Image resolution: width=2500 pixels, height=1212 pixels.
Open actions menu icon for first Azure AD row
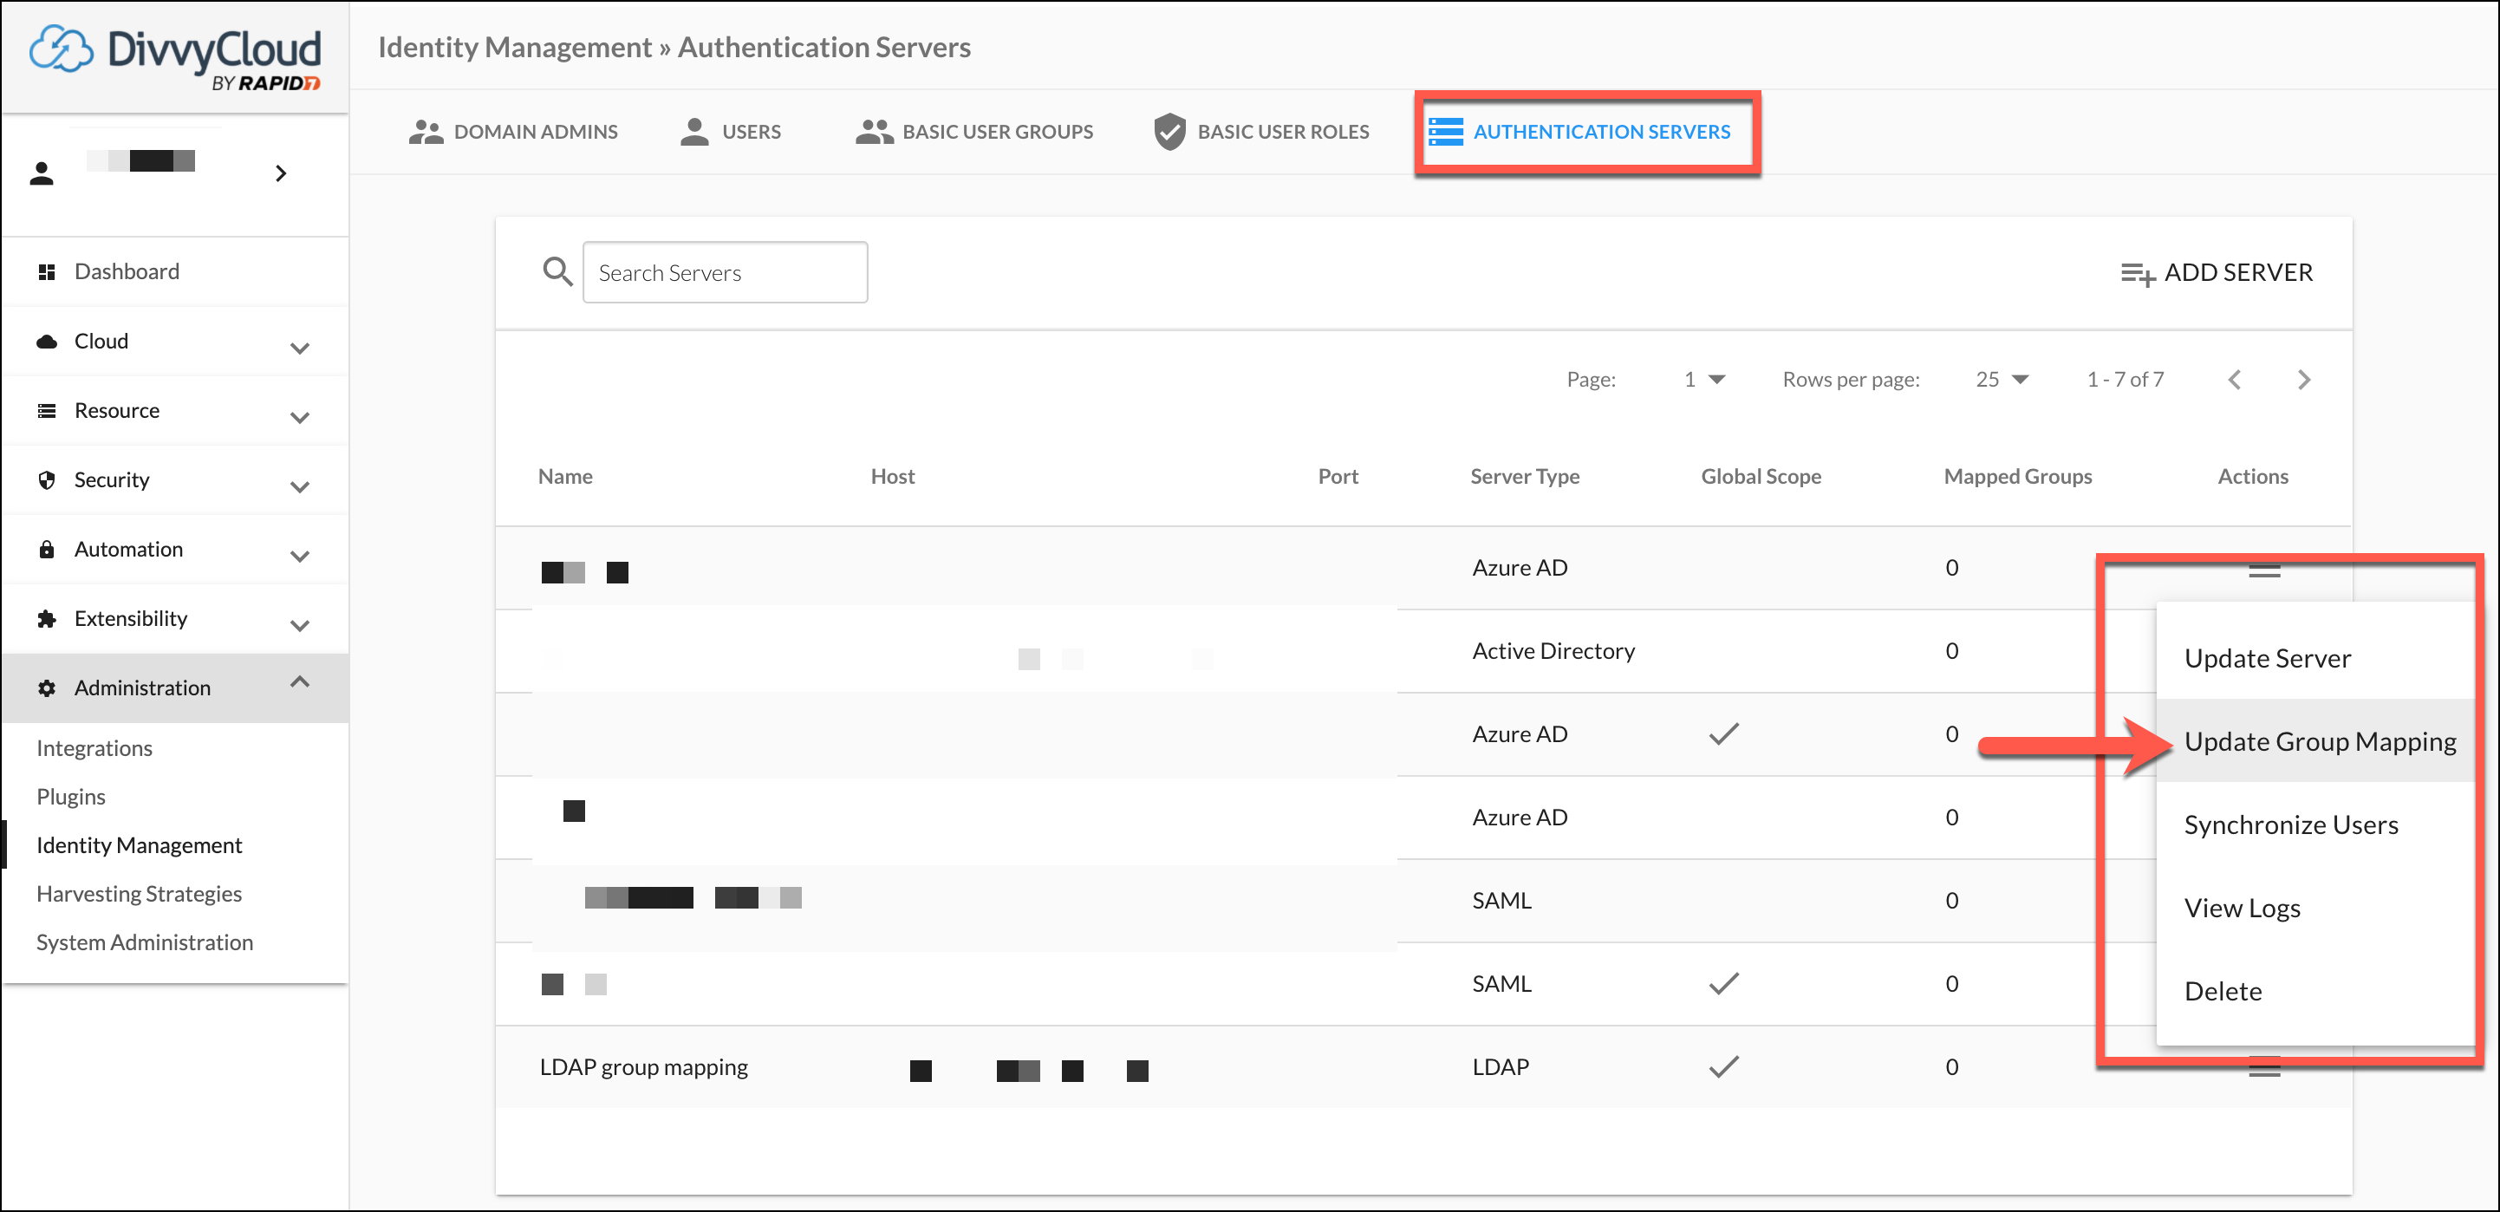click(2264, 570)
